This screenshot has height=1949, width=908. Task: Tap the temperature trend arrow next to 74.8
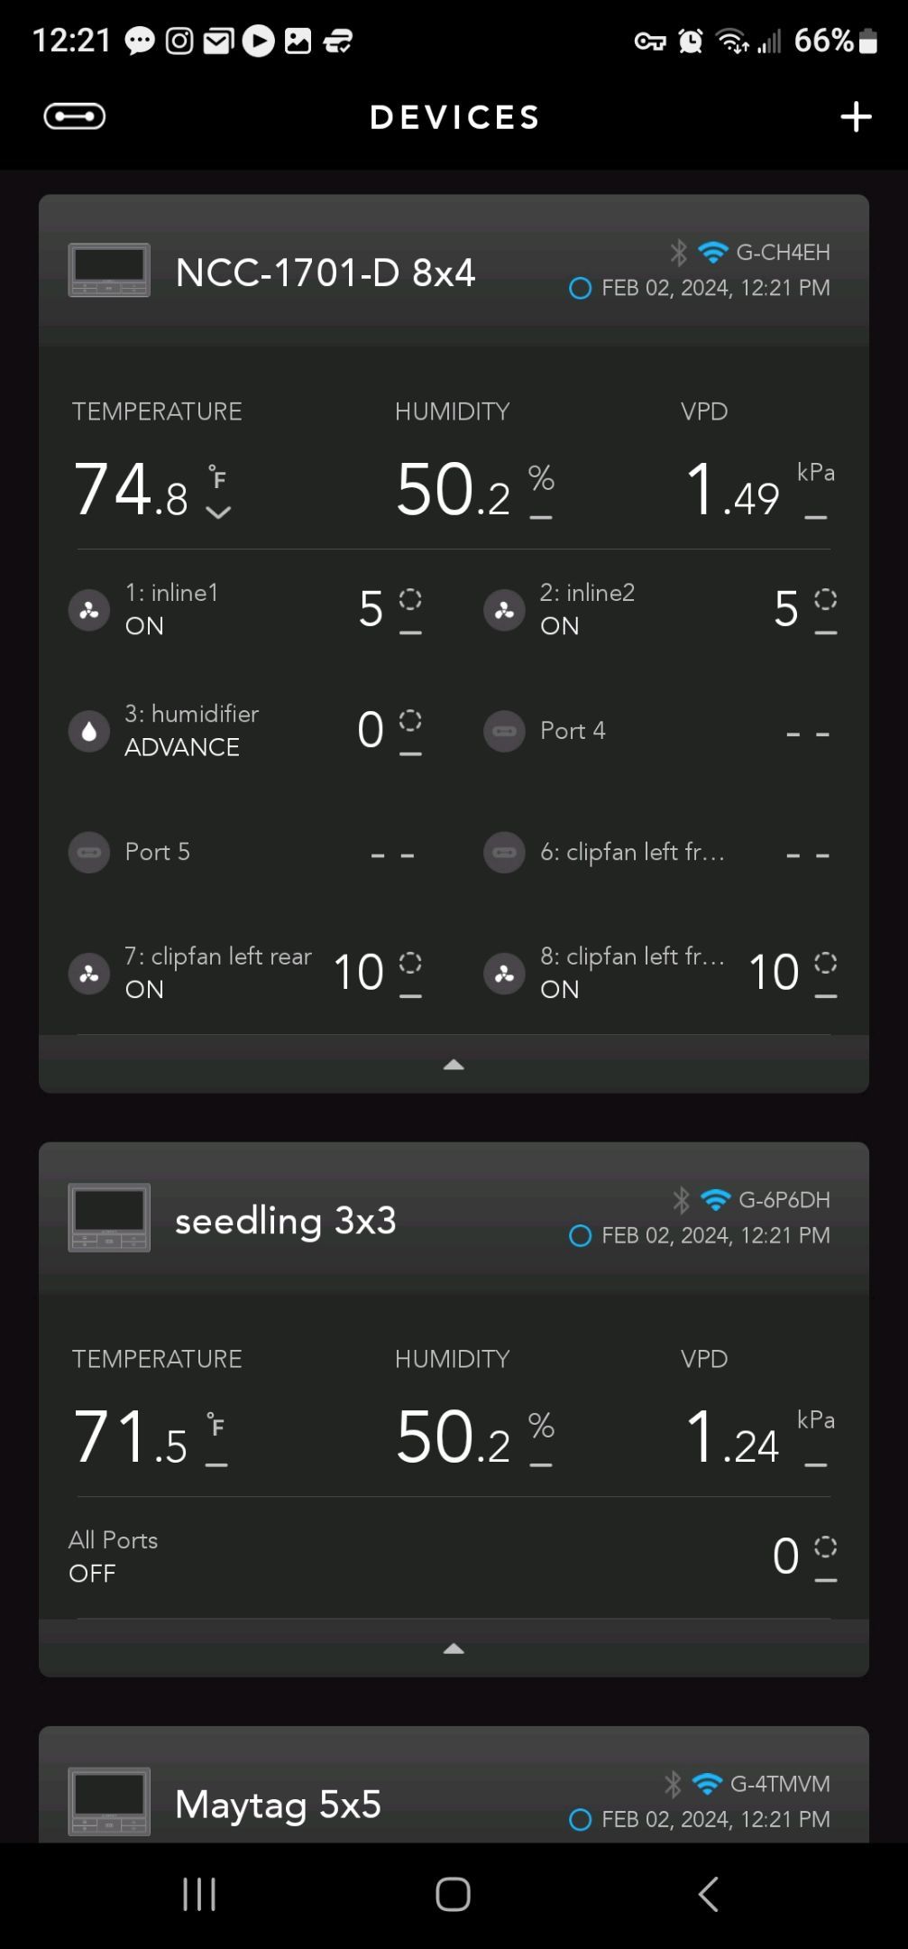(218, 513)
